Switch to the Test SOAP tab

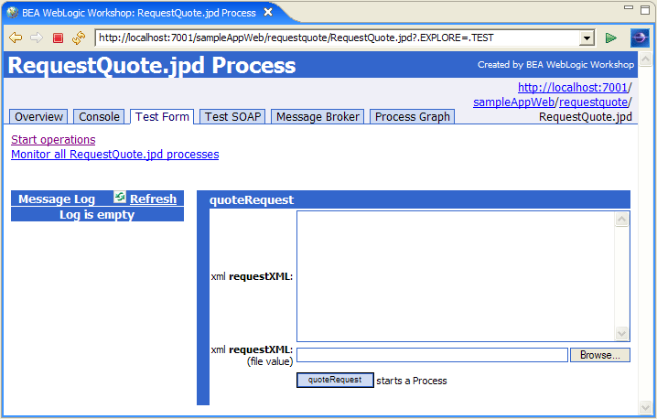pyautogui.click(x=233, y=116)
